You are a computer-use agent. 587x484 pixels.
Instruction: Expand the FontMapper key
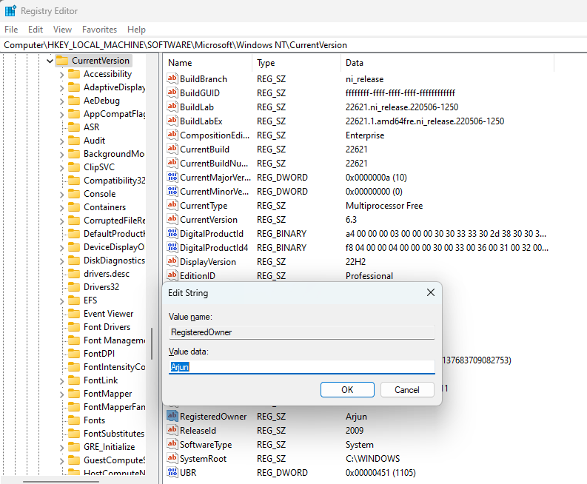(x=61, y=394)
